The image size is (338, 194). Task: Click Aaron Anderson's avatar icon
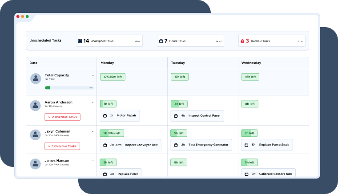pos(36,106)
